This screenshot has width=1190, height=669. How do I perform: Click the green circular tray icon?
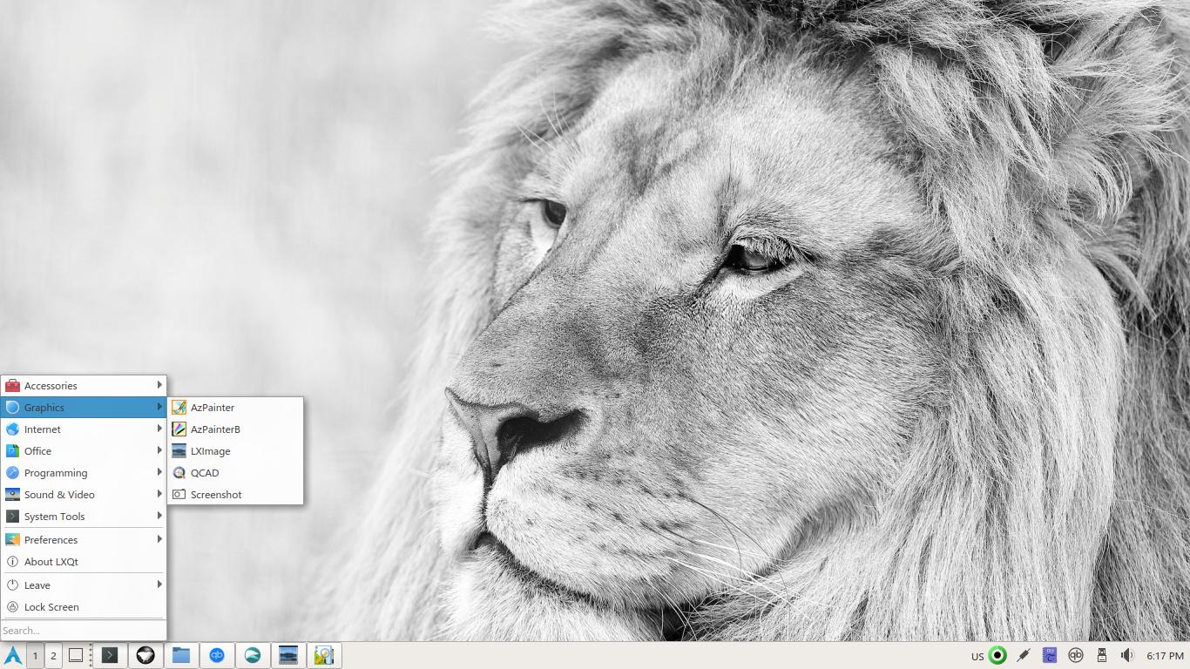click(998, 656)
